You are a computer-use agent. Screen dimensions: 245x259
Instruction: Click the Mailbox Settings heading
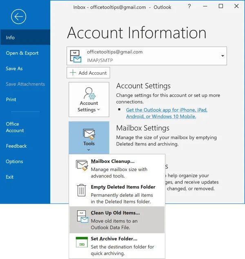tap(143, 128)
